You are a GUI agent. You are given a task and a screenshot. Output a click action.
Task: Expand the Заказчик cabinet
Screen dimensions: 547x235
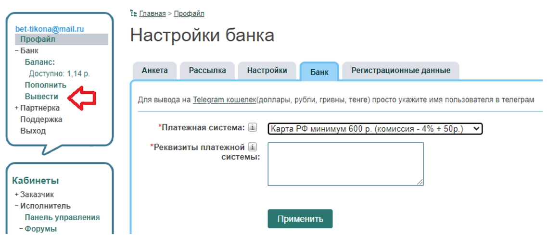[x=16, y=195]
